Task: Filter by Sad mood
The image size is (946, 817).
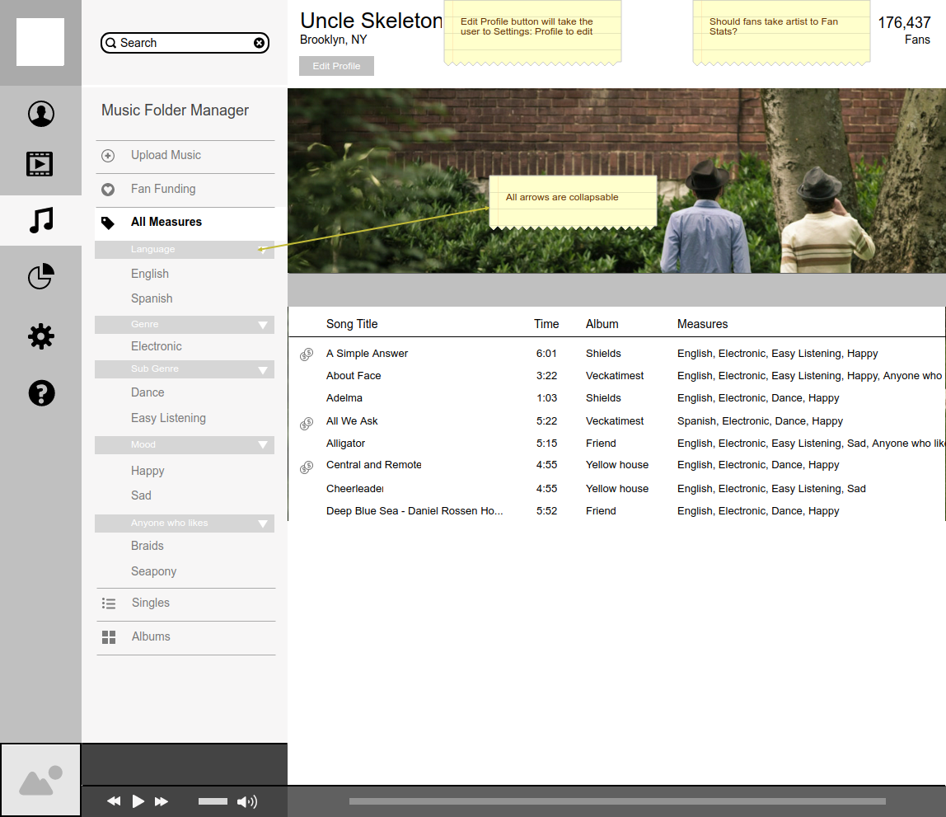Action: (x=141, y=496)
